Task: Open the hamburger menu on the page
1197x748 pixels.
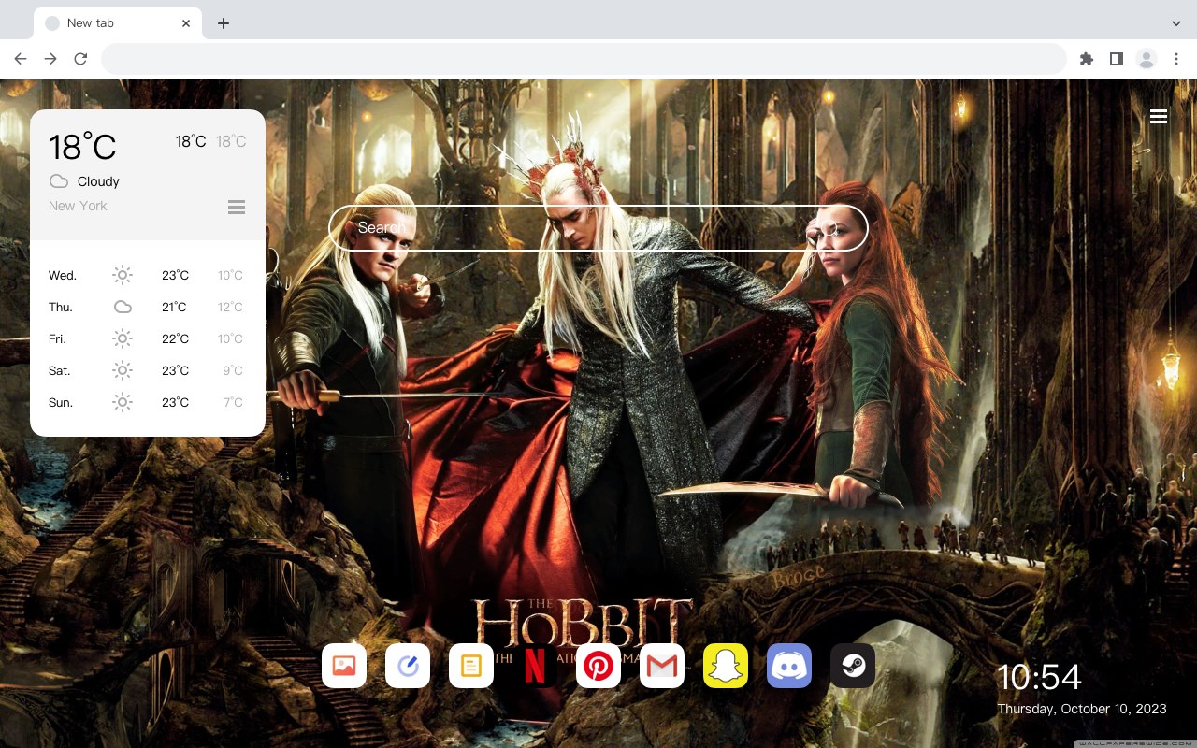Action: [x=1159, y=116]
